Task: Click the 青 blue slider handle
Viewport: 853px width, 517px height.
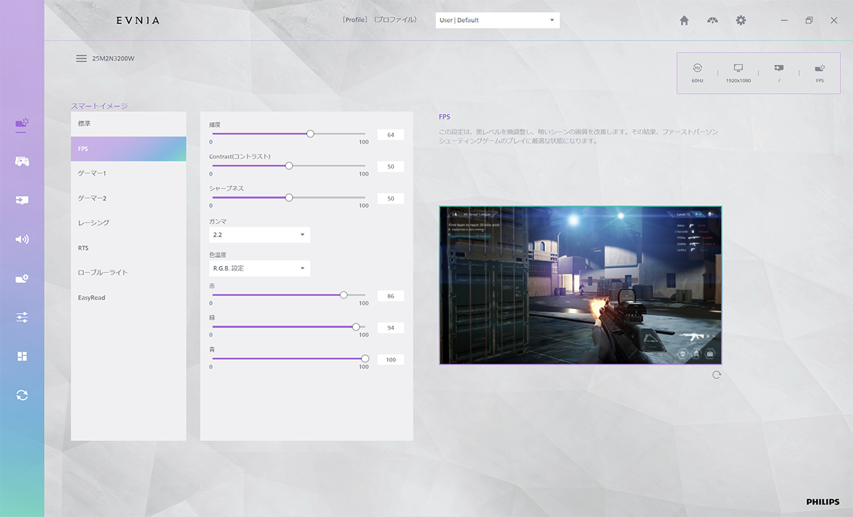Action: click(x=365, y=358)
